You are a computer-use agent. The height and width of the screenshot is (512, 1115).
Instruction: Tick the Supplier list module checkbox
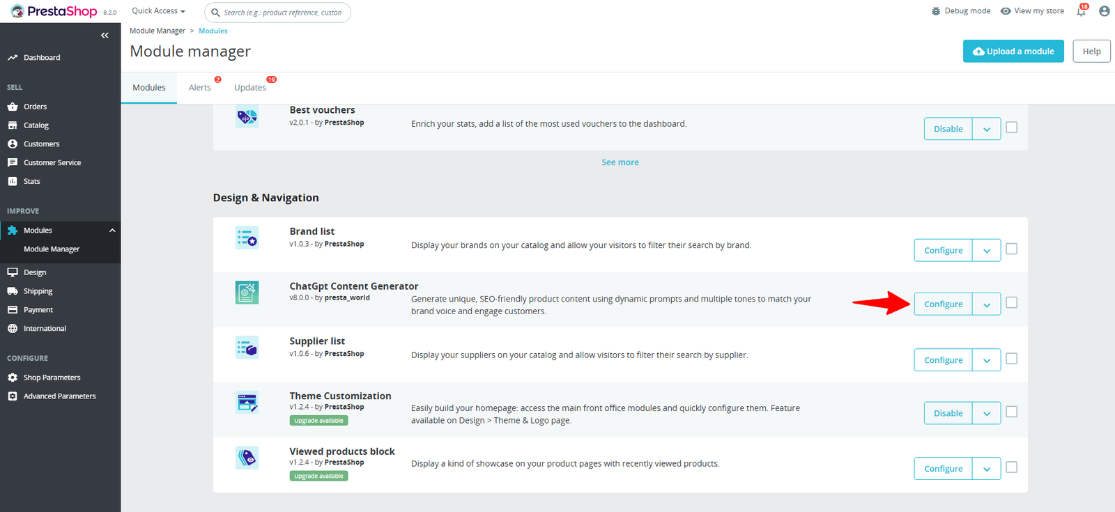1012,359
